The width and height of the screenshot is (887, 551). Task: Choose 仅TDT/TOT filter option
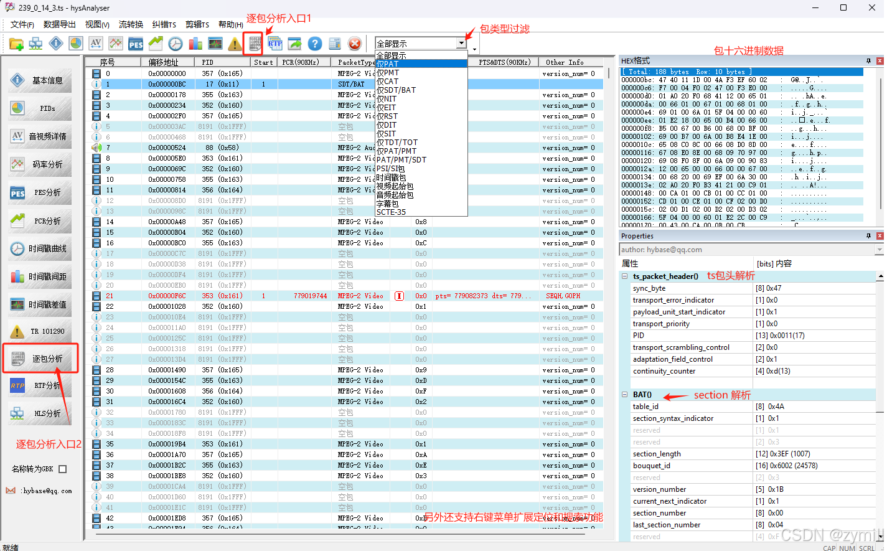pos(421,142)
